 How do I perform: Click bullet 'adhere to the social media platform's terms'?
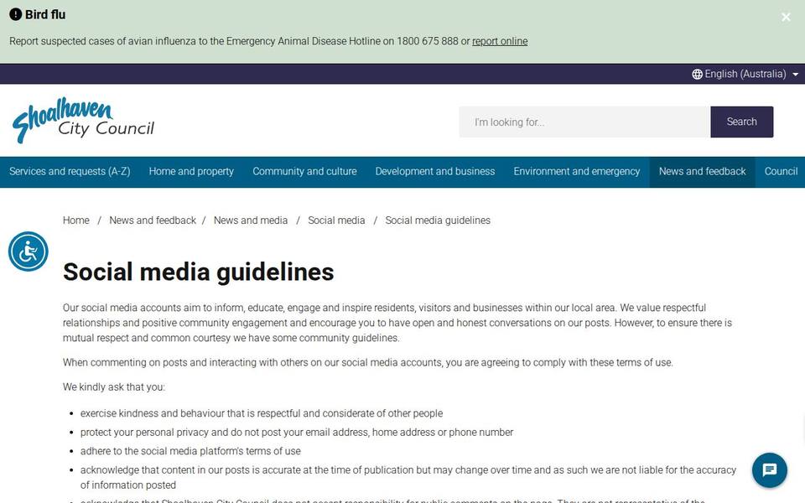pyautogui.click(x=190, y=451)
